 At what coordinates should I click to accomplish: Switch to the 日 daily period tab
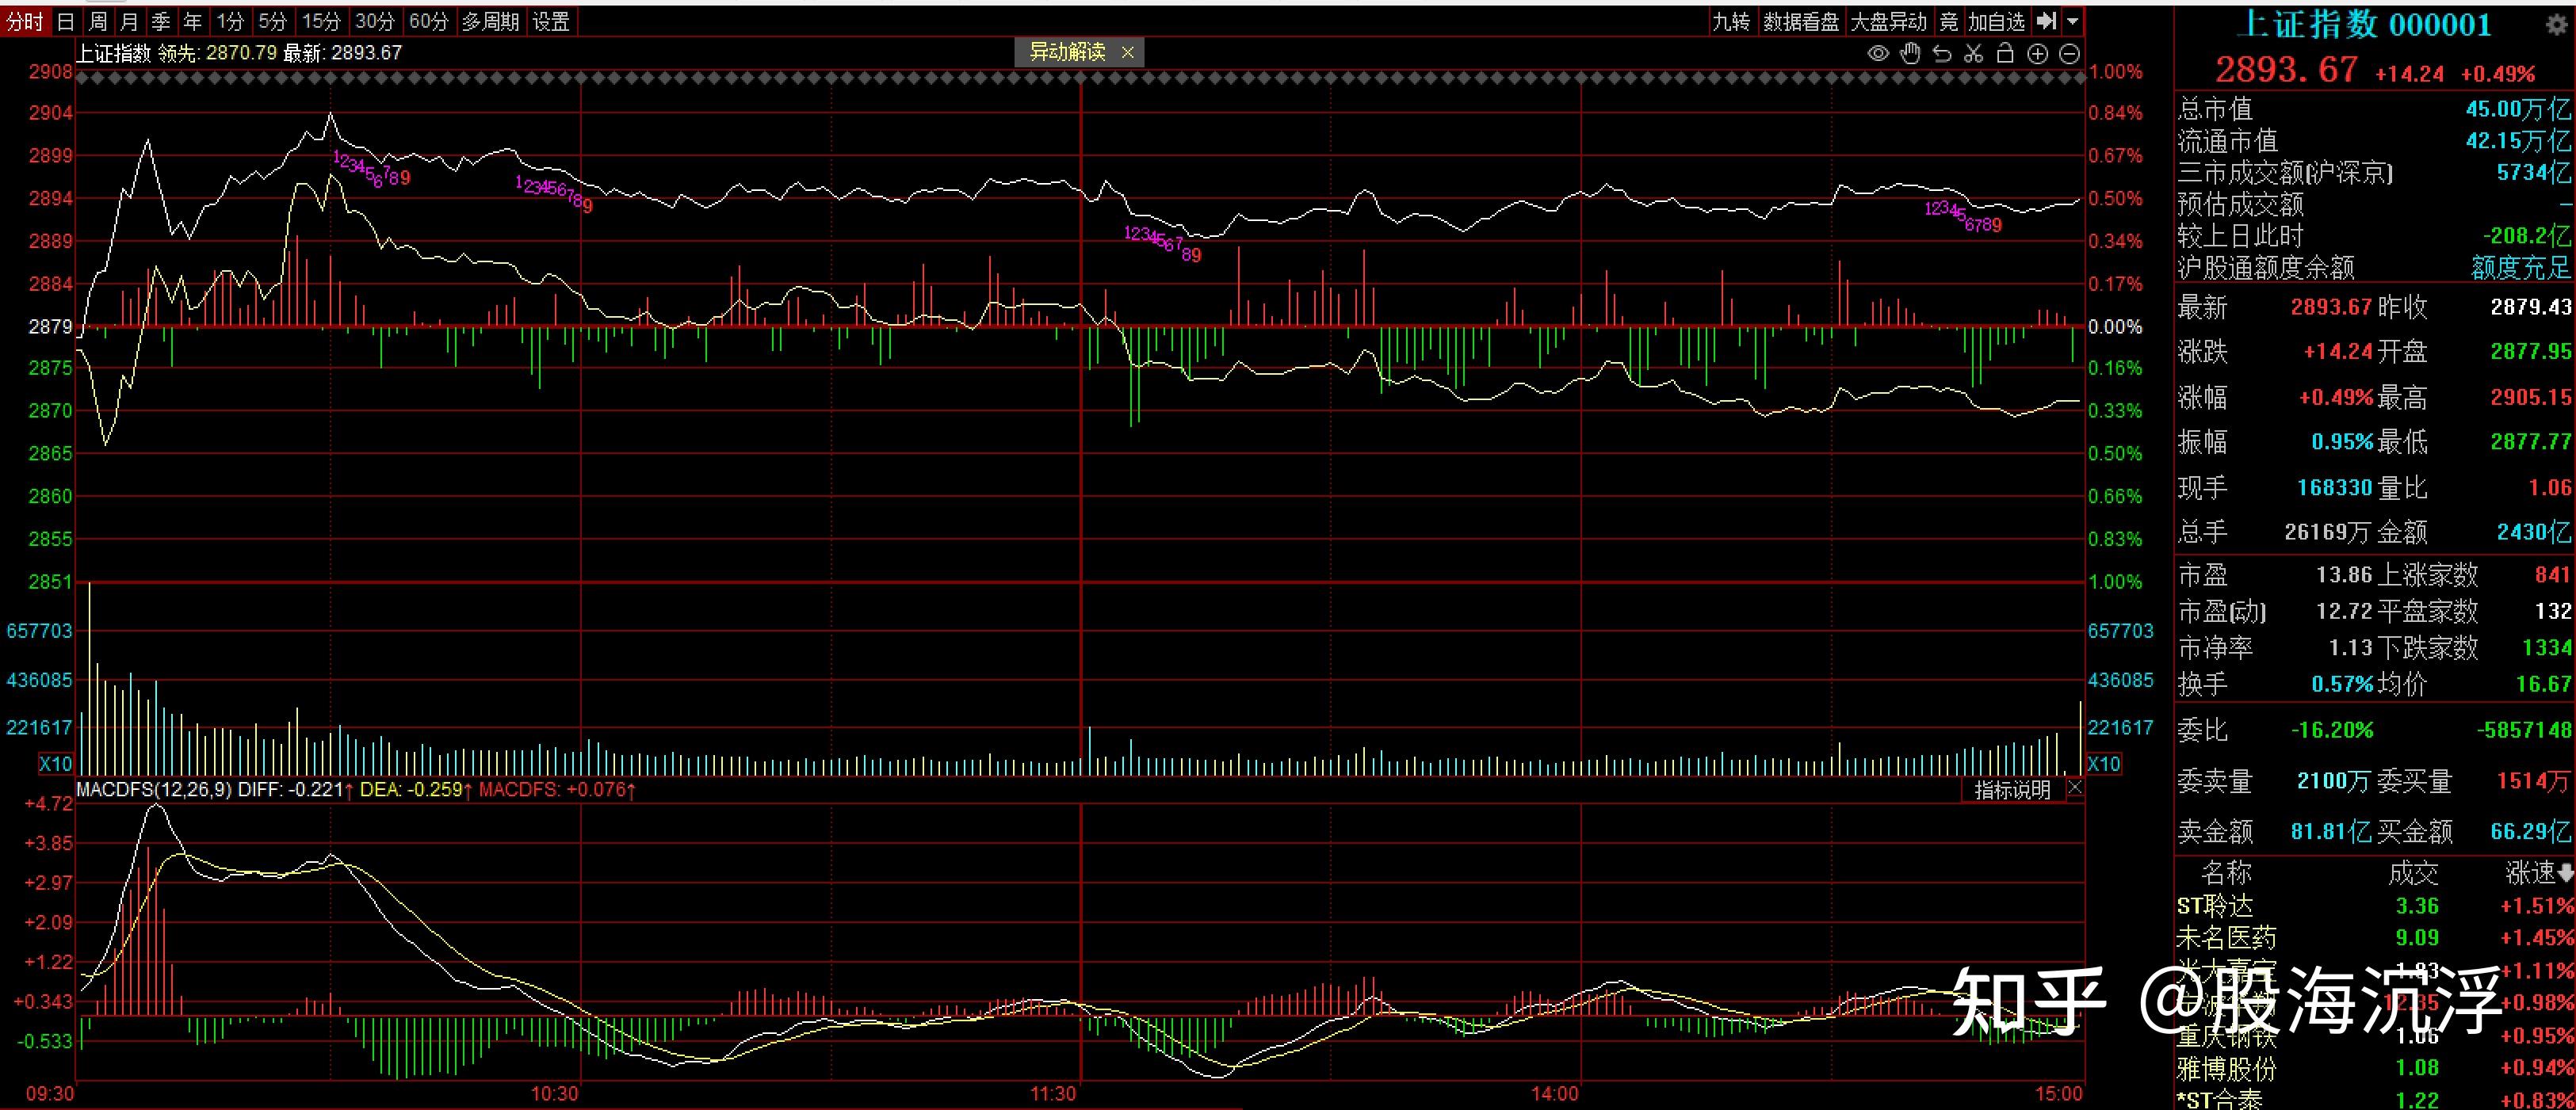pyautogui.click(x=66, y=21)
